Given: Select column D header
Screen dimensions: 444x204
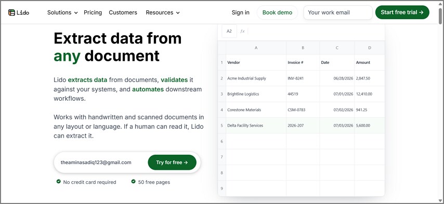Looking at the screenshot, I should tap(370, 48).
